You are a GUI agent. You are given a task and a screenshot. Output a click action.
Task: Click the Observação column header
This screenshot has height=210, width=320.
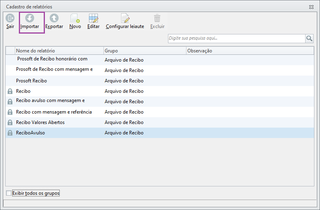click(x=249, y=51)
